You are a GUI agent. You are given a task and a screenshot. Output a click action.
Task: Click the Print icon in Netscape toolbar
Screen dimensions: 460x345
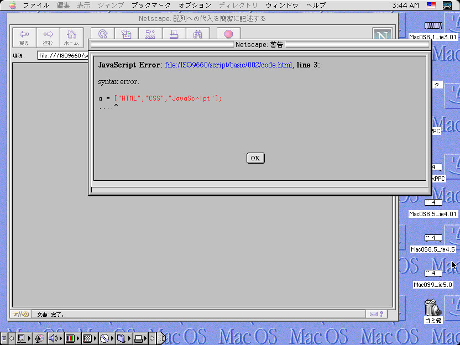click(x=174, y=34)
